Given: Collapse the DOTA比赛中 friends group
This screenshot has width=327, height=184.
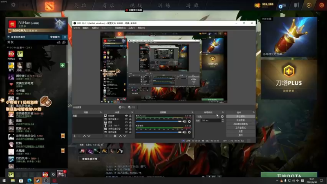Looking at the screenshot, I should click(x=8, y=47).
